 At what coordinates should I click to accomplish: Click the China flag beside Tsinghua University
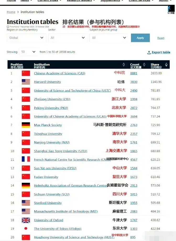[26, 134]
